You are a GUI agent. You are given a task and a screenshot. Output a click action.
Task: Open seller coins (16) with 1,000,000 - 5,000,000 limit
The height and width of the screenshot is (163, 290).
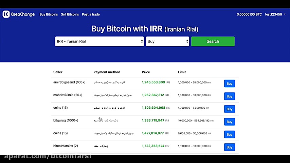[60, 108]
